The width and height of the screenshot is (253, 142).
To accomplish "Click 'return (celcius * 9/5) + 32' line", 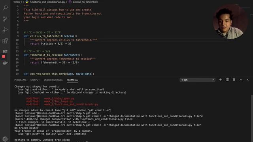I will (51, 44).
